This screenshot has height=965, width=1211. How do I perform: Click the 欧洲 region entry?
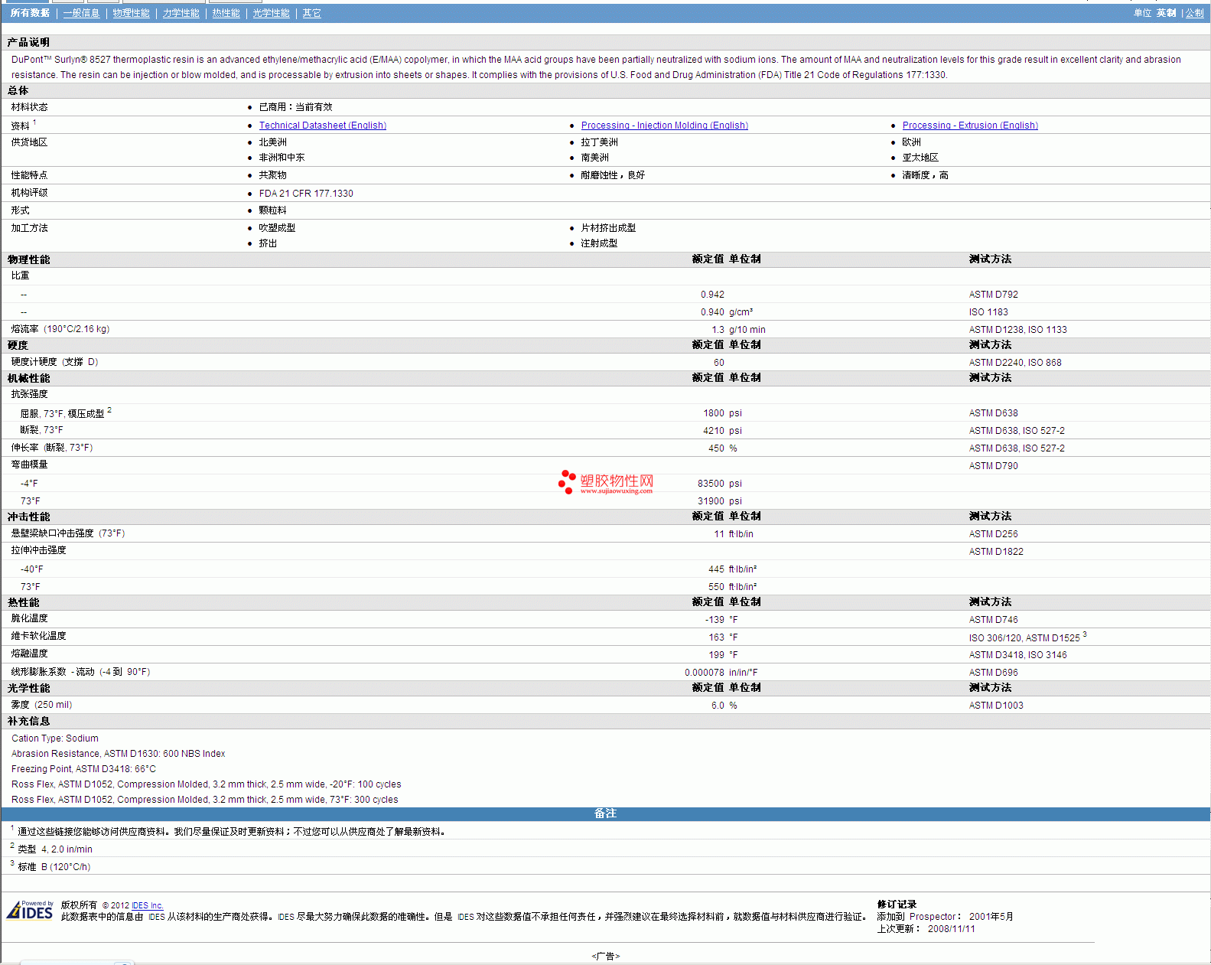[911, 142]
